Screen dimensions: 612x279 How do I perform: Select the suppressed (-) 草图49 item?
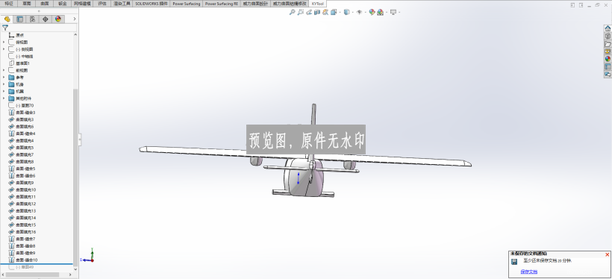point(25,267)
